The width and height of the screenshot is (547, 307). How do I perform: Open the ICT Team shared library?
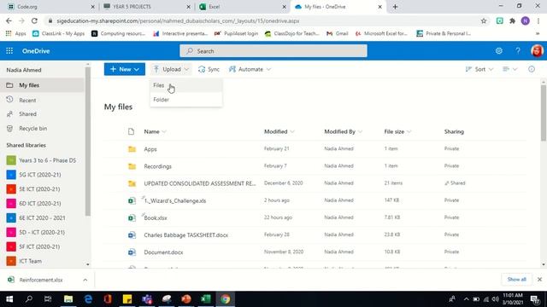click(42, 261)
